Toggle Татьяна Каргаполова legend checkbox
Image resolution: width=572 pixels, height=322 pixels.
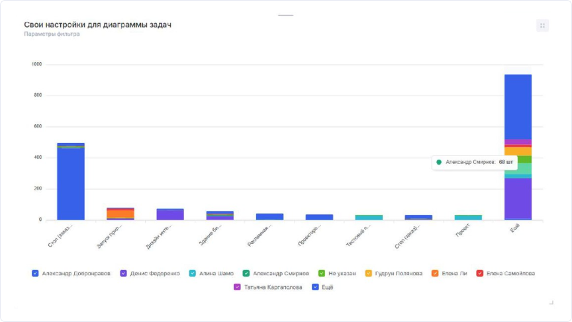[x=237, y=287]
